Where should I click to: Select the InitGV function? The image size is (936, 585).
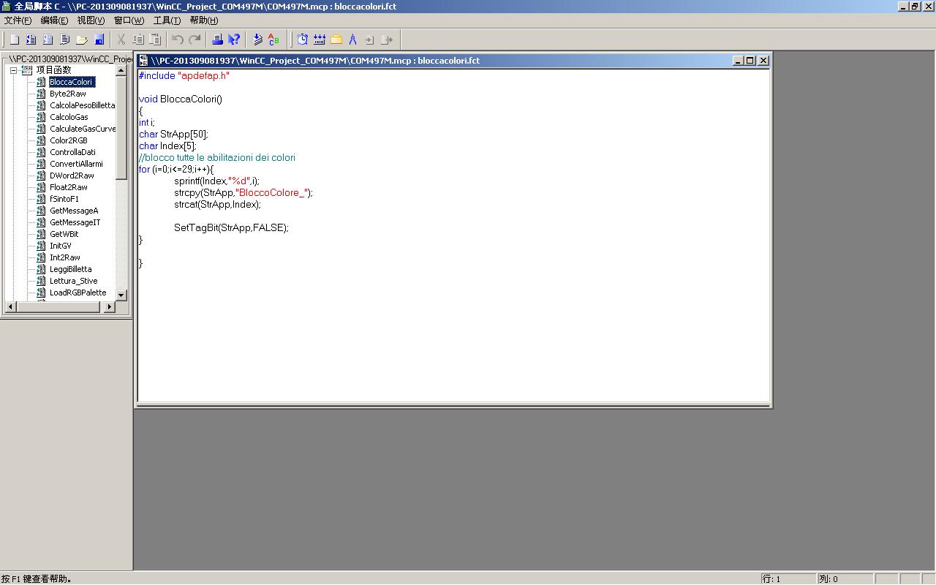click(x=61, y=246)
